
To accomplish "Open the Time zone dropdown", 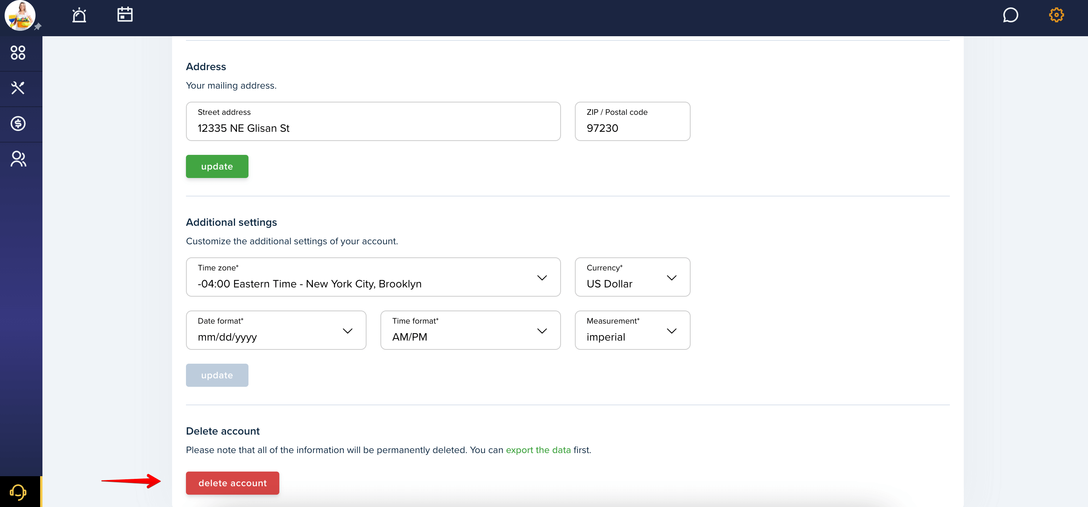I will [373, 277].
